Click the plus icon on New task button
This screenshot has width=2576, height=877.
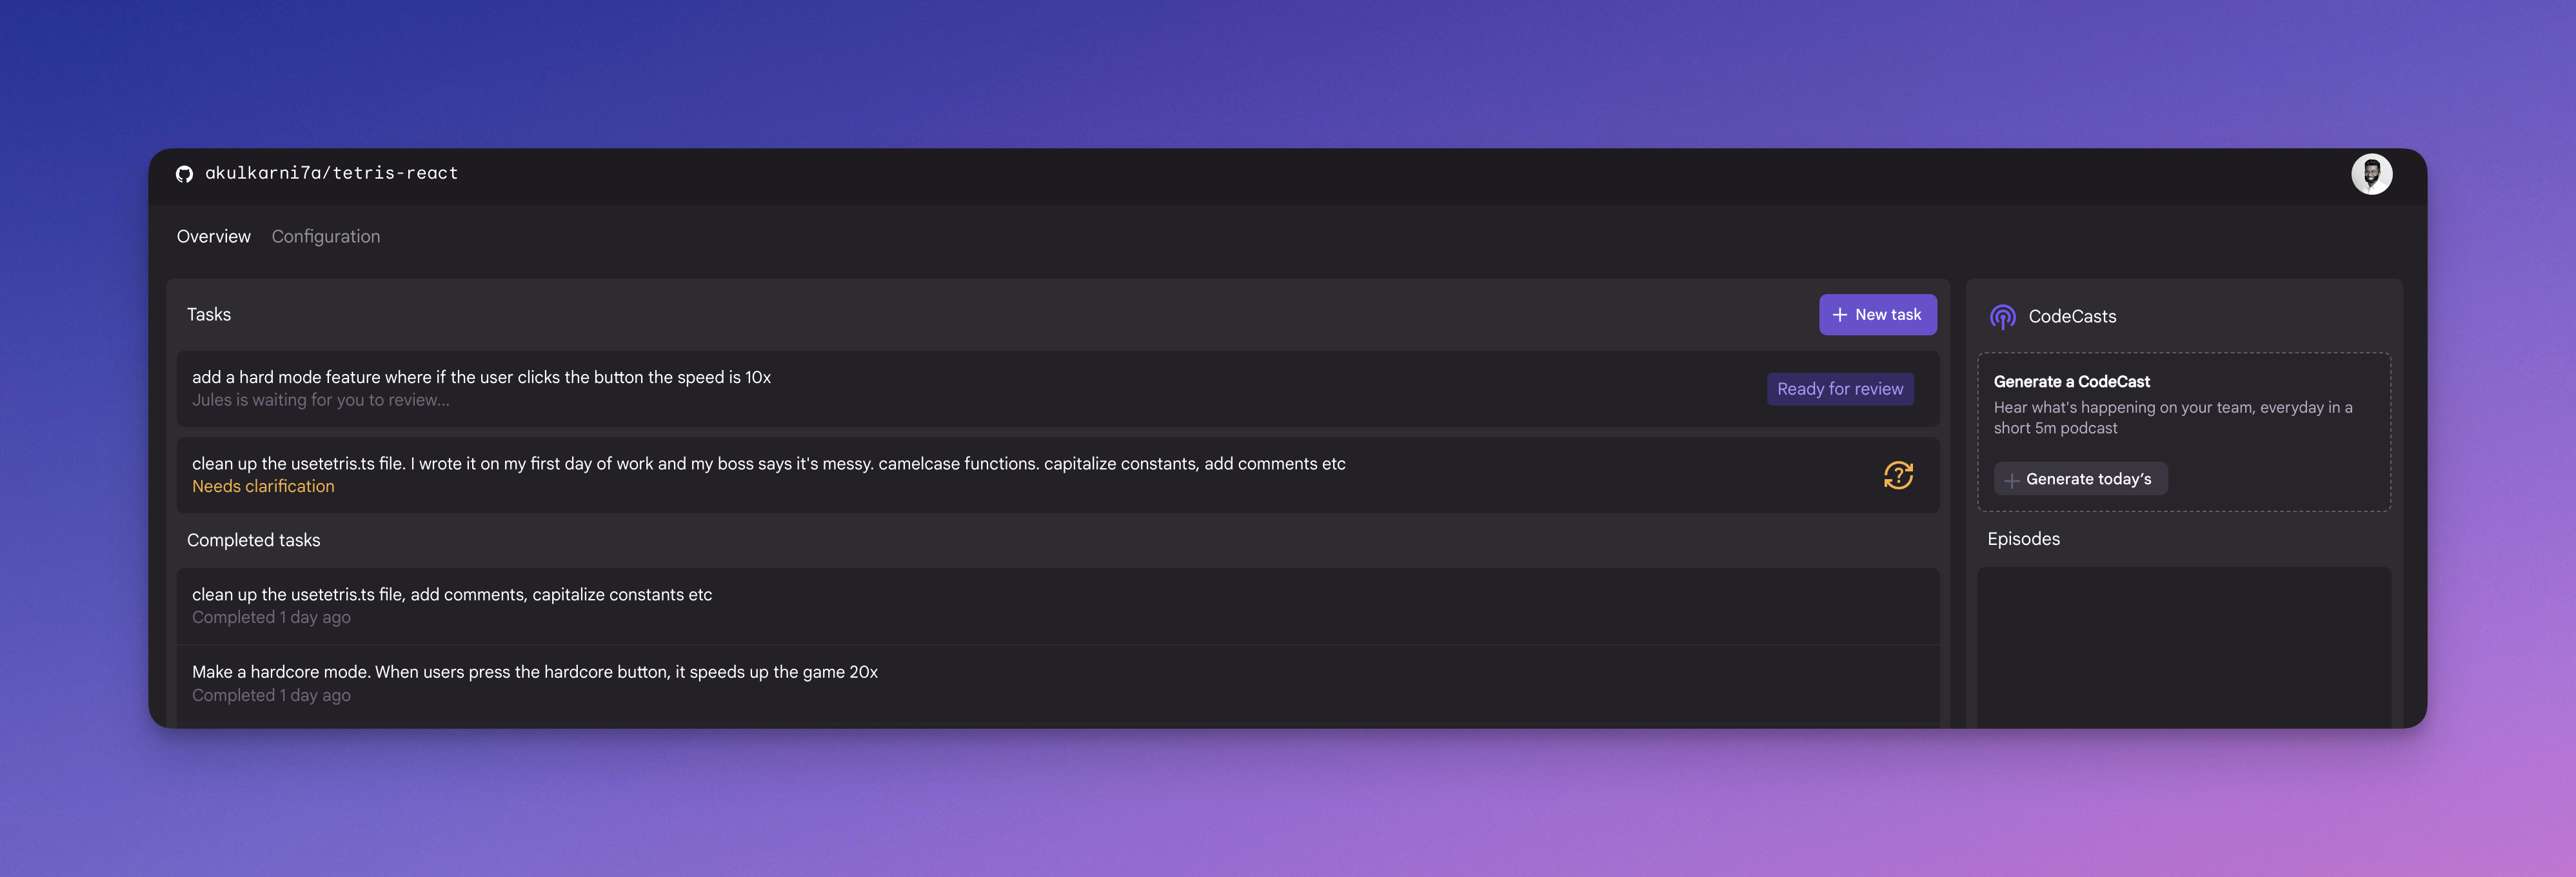[1839, 314]
